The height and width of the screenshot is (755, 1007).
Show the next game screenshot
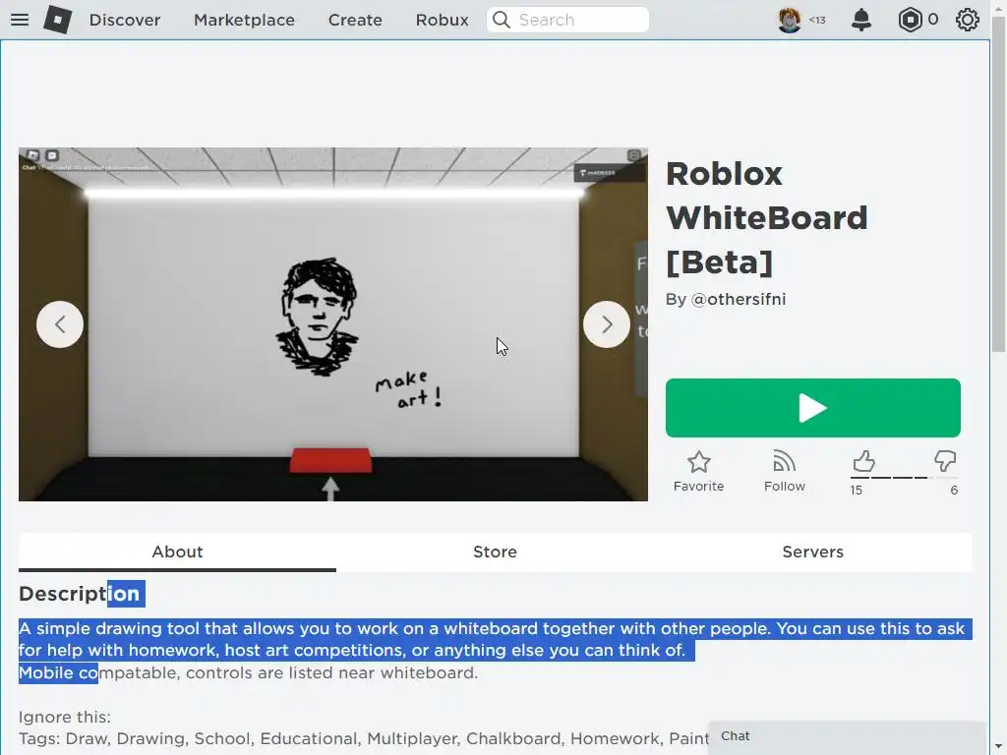pos(606,324)
